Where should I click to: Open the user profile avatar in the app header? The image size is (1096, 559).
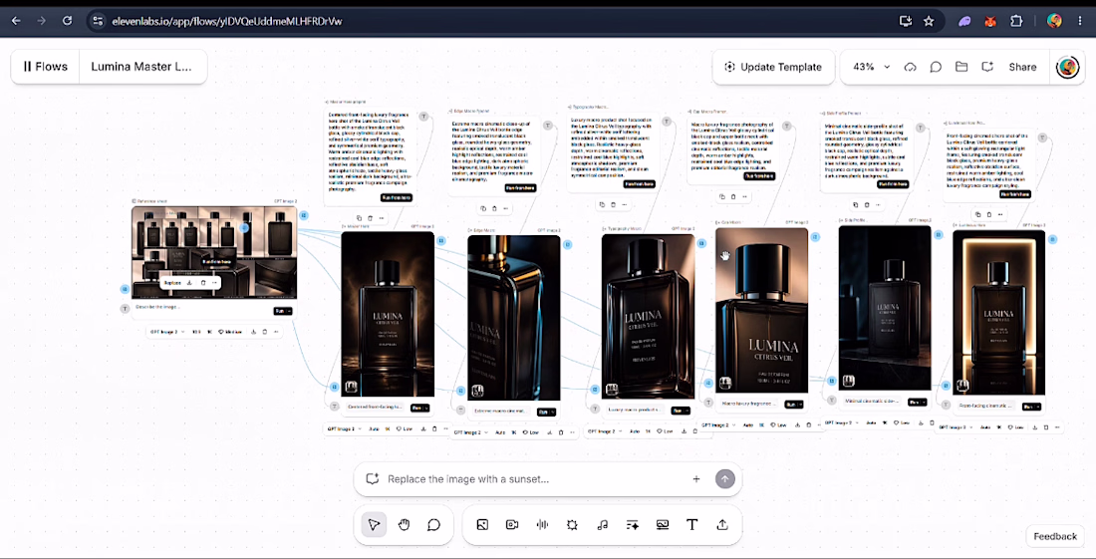[x=1067, y=67]
